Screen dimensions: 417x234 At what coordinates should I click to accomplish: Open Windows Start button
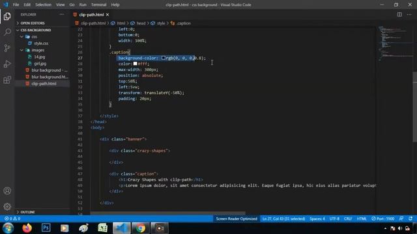tap(8, 228)
